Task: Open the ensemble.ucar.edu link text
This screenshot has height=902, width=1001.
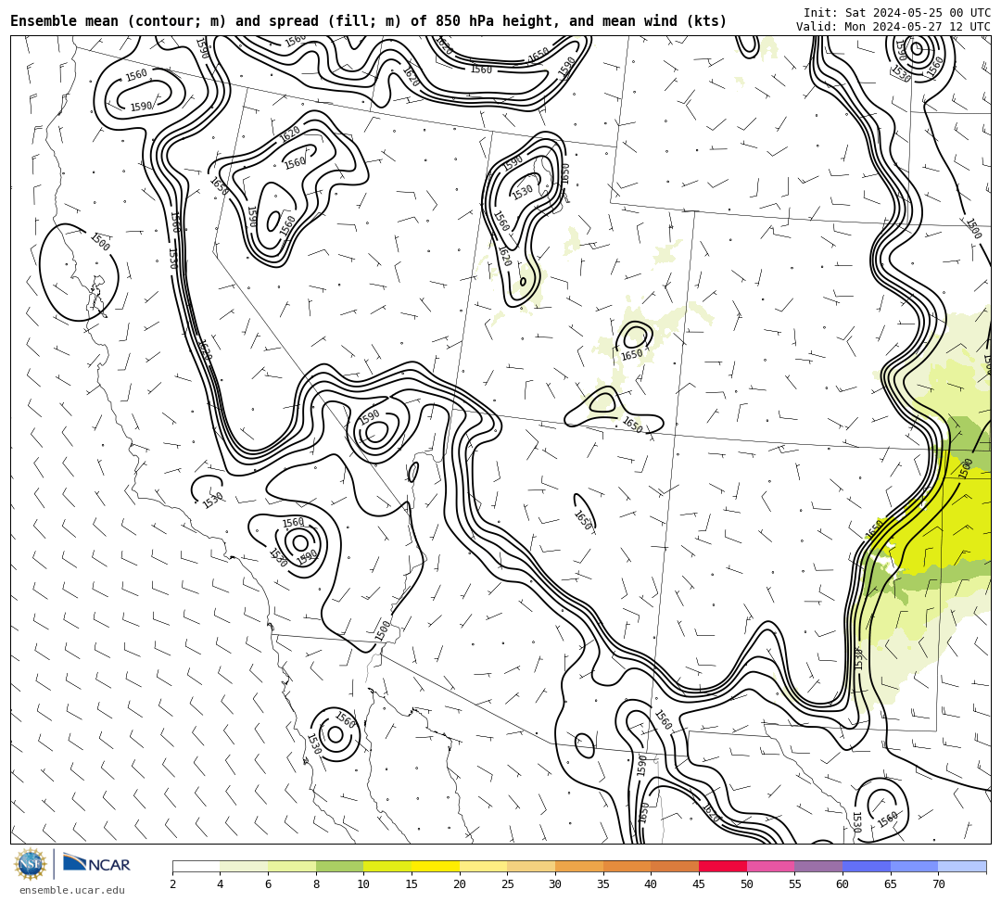Action: point(72,890)
